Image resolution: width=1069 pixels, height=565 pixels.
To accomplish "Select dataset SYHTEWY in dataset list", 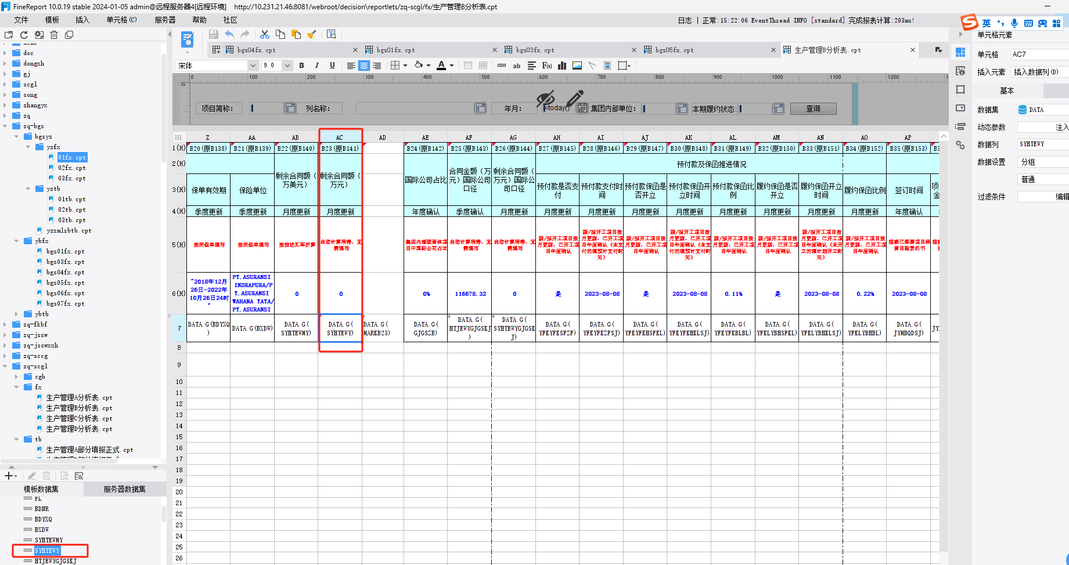I will point(47,550).
